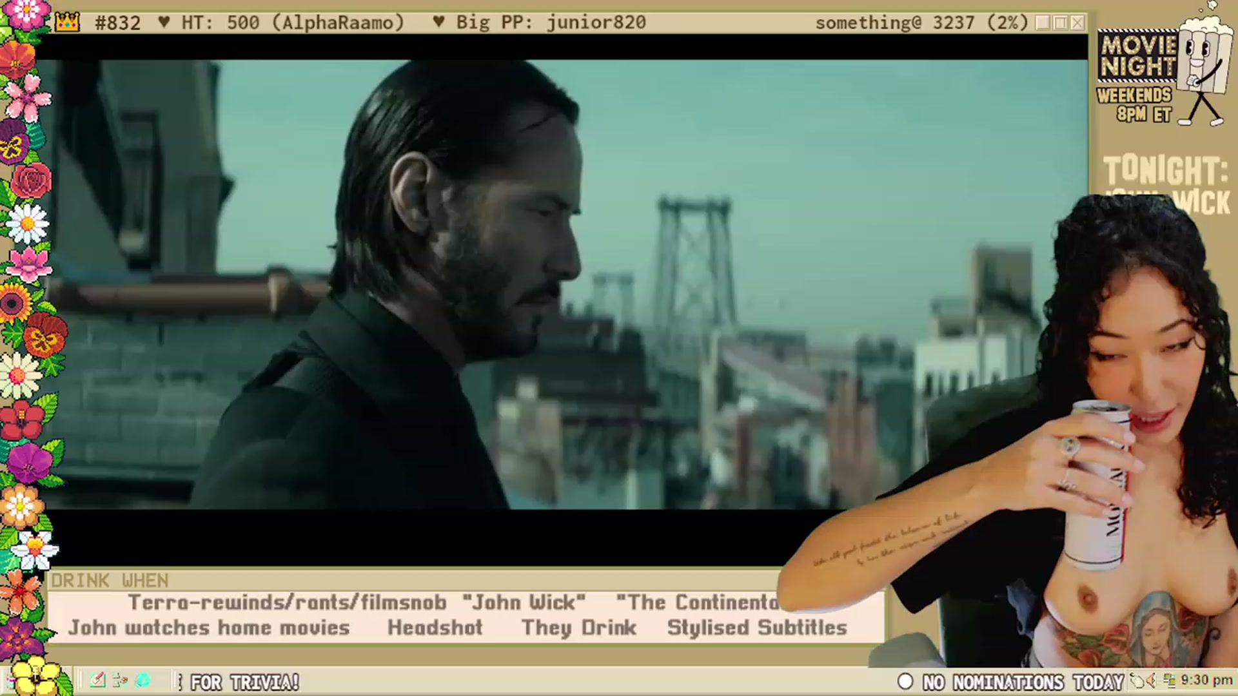Screen dimensions: 1238x696
Task: Open the yellow flower Start button
Action: 36,676
